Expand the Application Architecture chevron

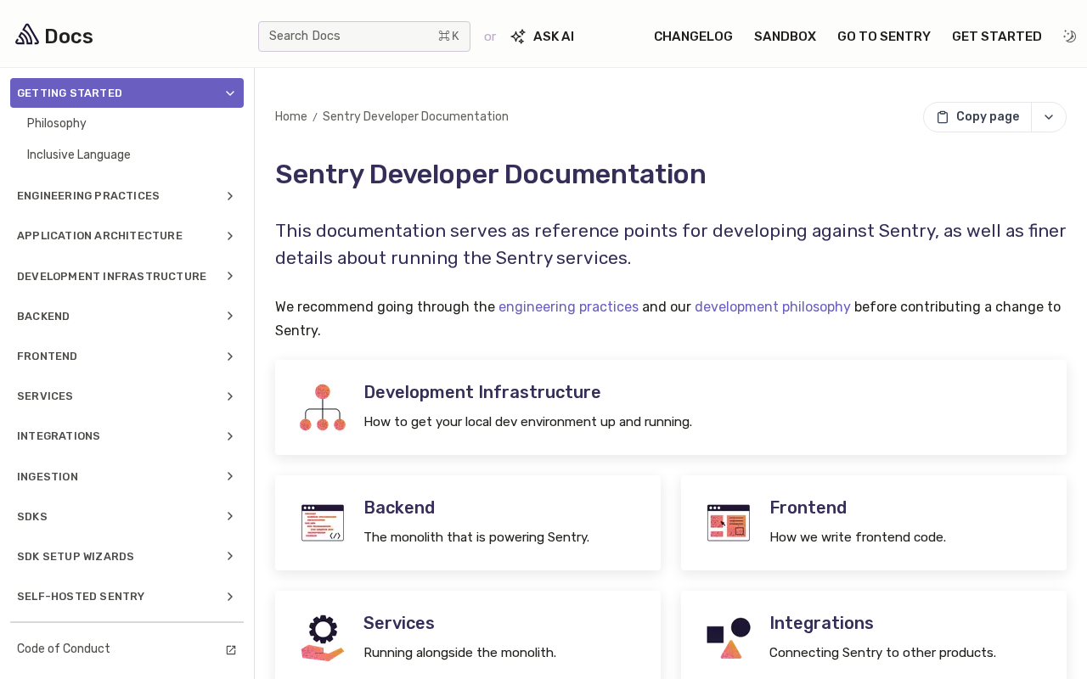click(x=230, y=236)
